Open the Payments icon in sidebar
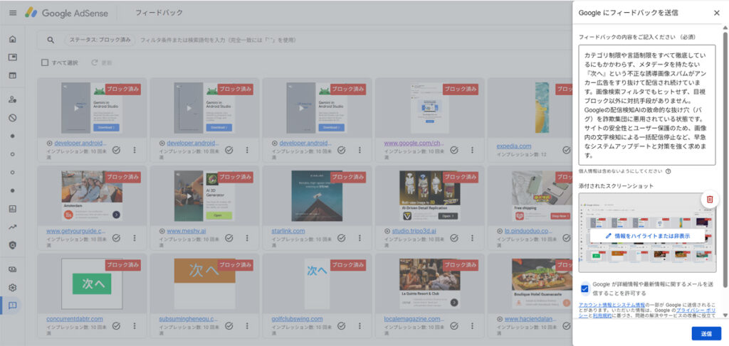The width and height of the screenshot is (729, 346). click(13, 269)
